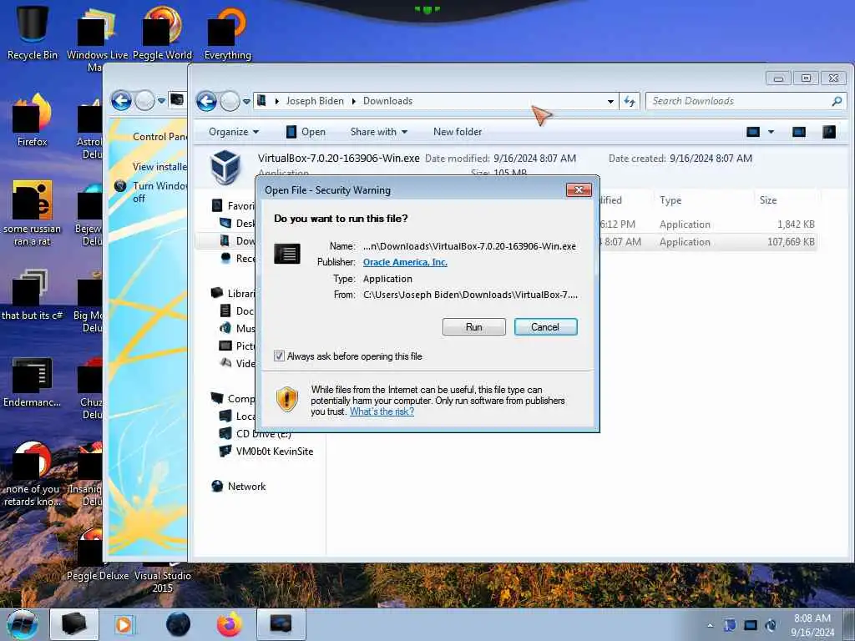The width and height of the screenshot is (855, 641).
Task: Open Turn Windows features on or off link
Action: [x=159, y=192]
